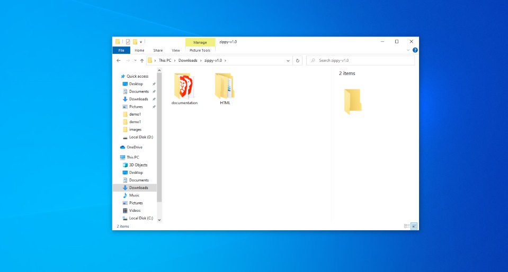Click the Forward arrow button
The height and width of the screenshot is (272, 508).
(128, 60)
